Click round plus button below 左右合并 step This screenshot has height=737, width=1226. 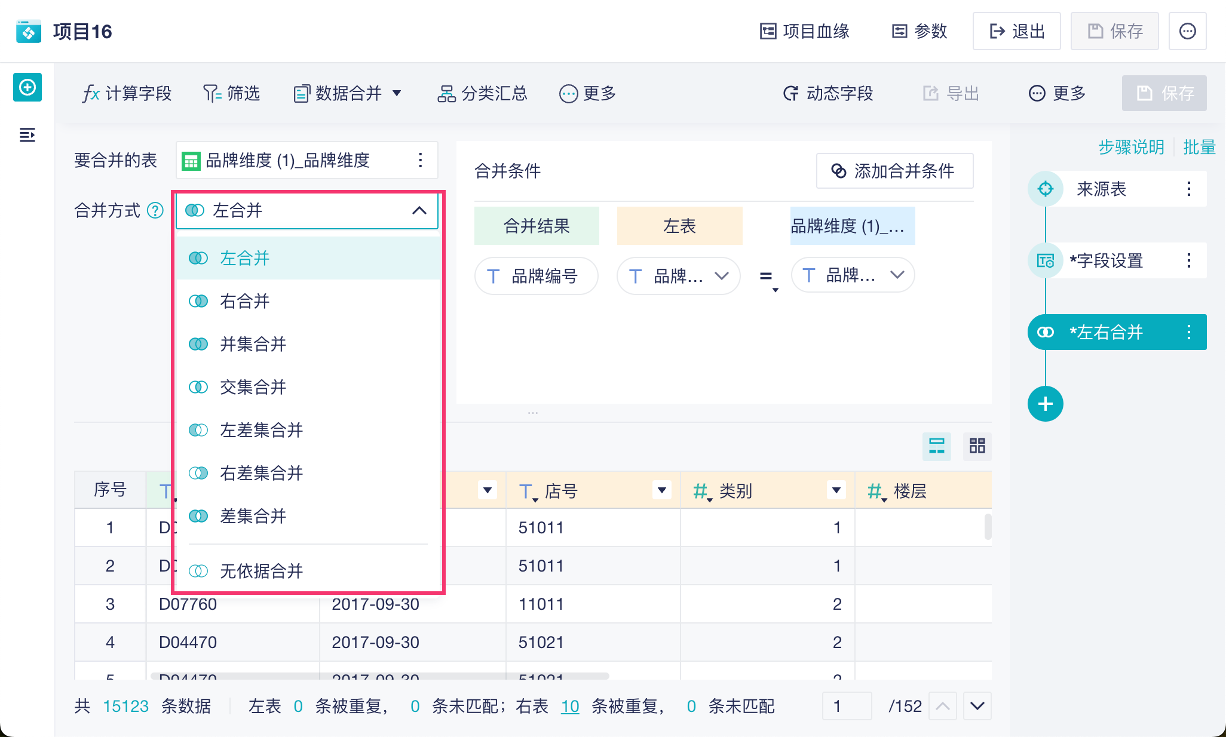click(x=1045, y=404)
